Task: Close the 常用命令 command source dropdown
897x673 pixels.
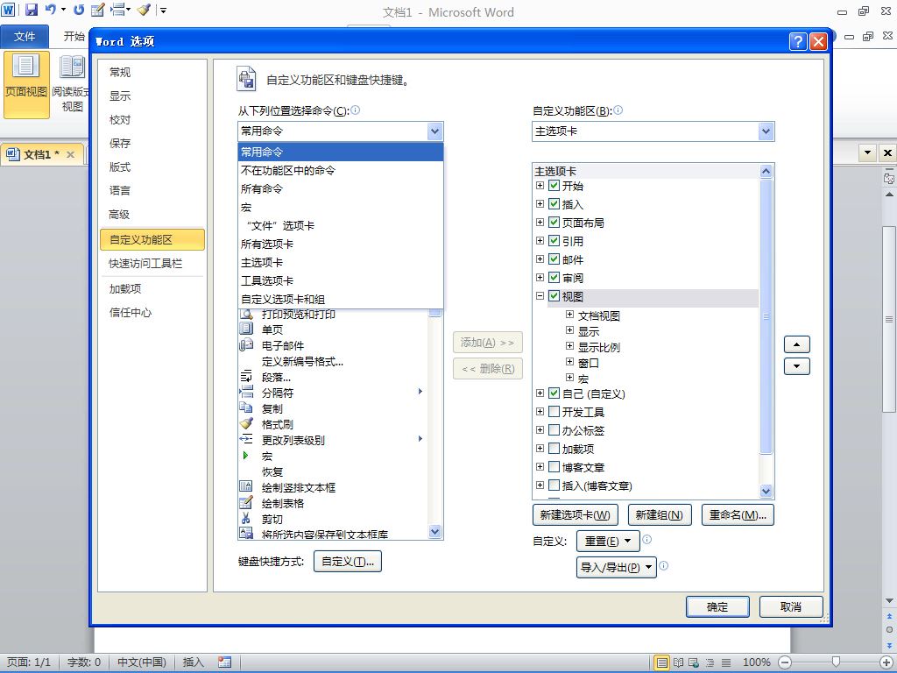Action: click(434, 131)
